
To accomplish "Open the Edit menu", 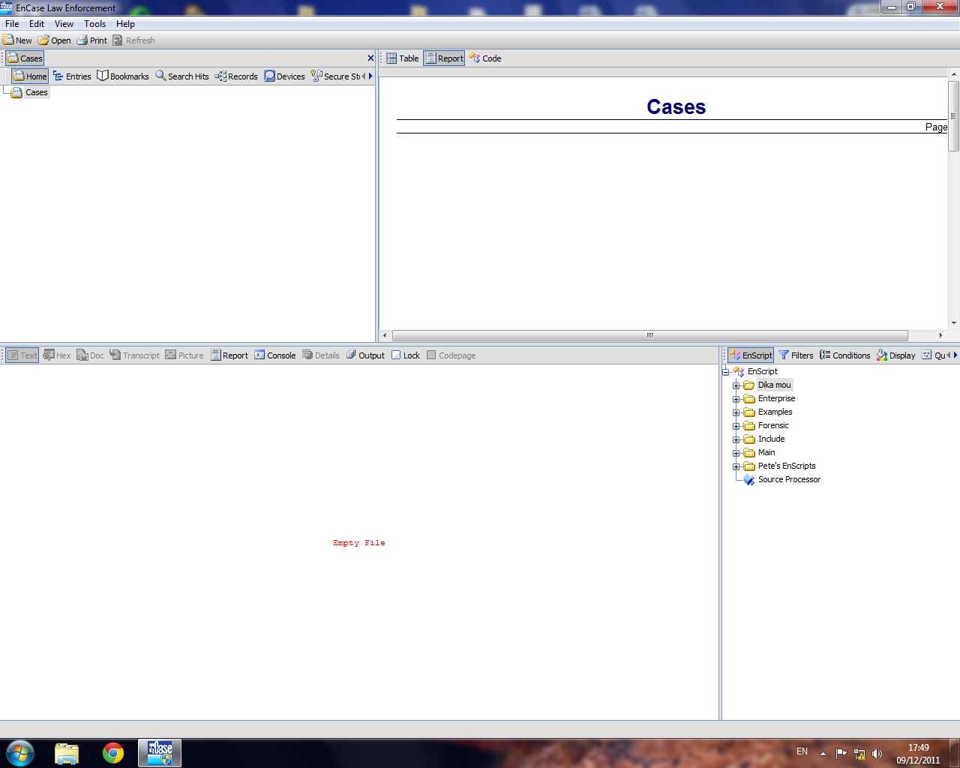I will click(37, 24).
